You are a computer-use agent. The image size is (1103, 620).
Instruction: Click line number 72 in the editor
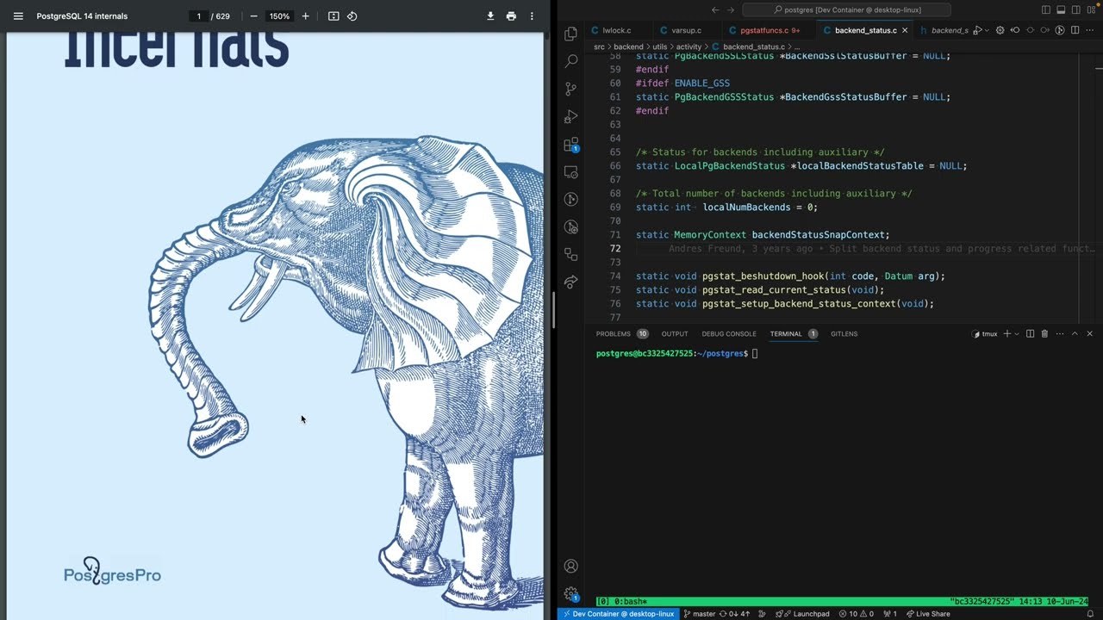[x=615, y=248]
